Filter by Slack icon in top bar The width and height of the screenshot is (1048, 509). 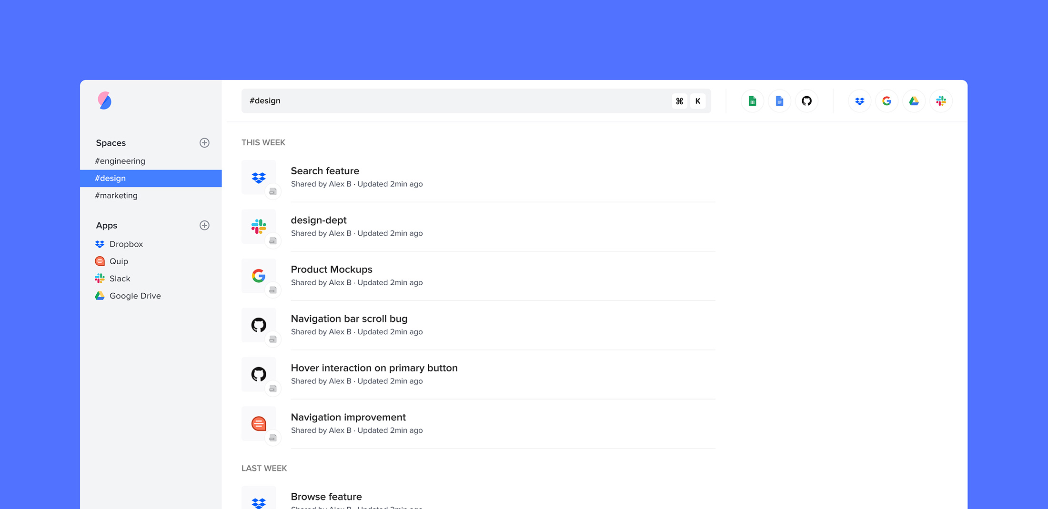coord(941,101)
